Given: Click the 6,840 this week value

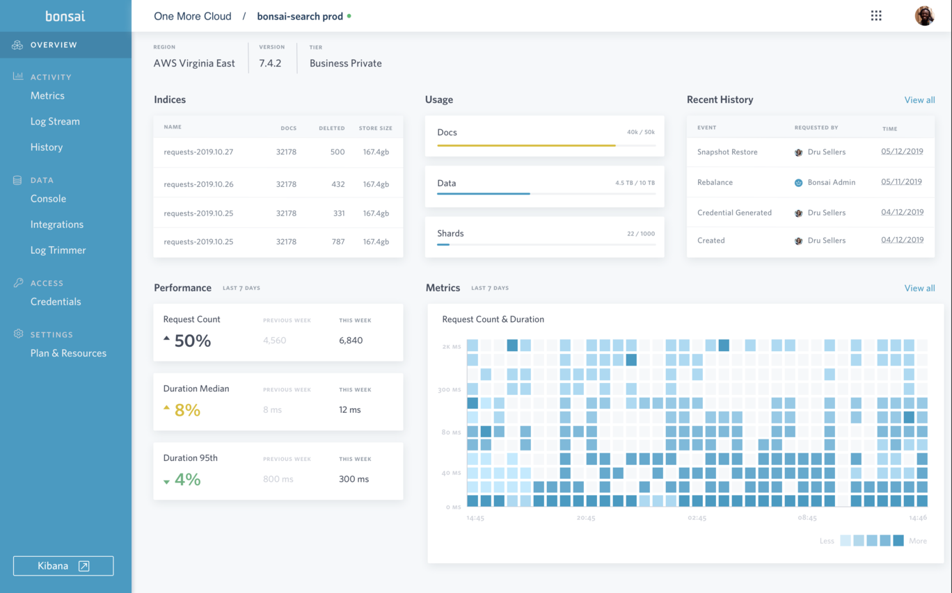Looking at the screenshot, I should (351, 341).
